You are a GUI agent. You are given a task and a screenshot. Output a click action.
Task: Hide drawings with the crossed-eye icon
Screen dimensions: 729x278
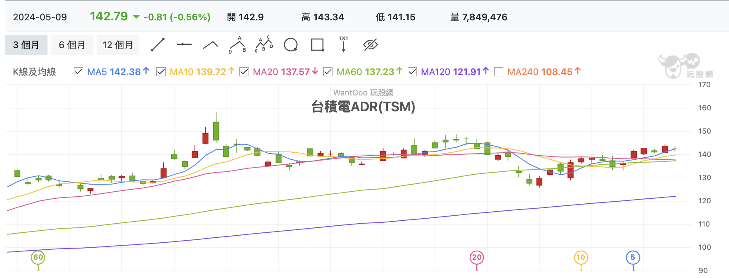[x=370, y=45]
